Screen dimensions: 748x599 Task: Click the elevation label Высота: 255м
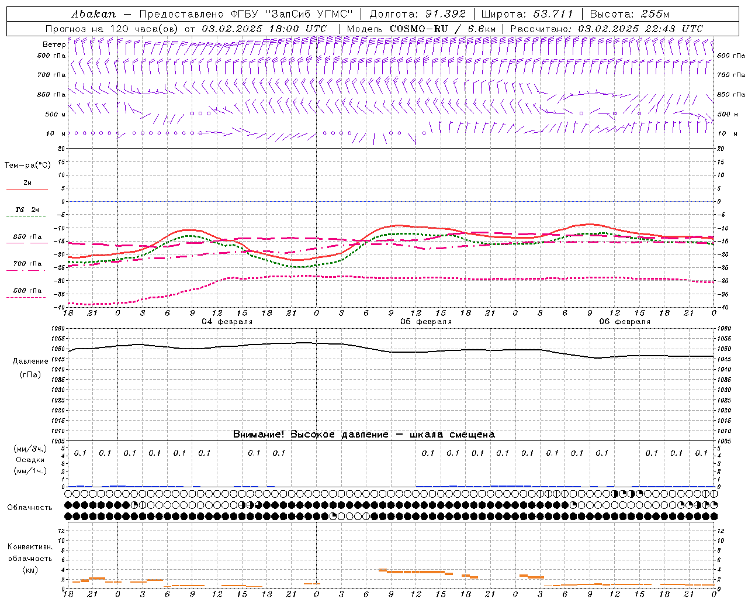(629, 14)
